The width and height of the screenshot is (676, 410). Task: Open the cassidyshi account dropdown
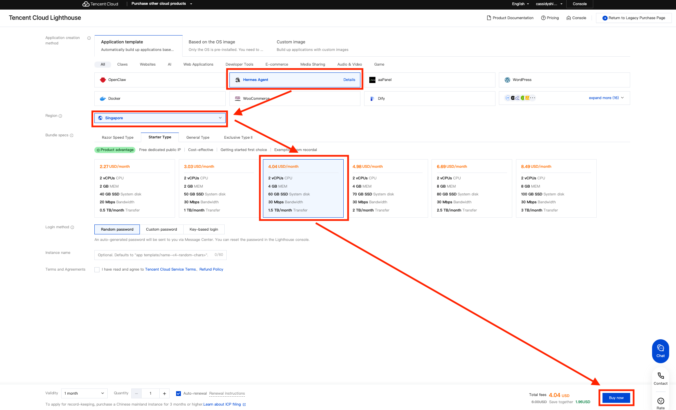pos(549,4)
